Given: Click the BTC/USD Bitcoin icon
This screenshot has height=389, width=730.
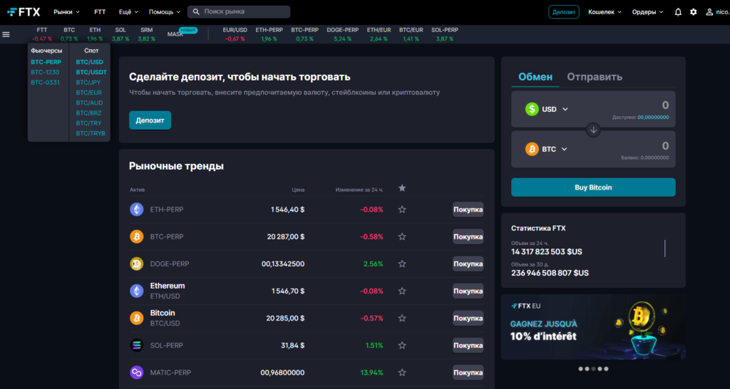Looking at the screenshot, I should coord(136,318).
